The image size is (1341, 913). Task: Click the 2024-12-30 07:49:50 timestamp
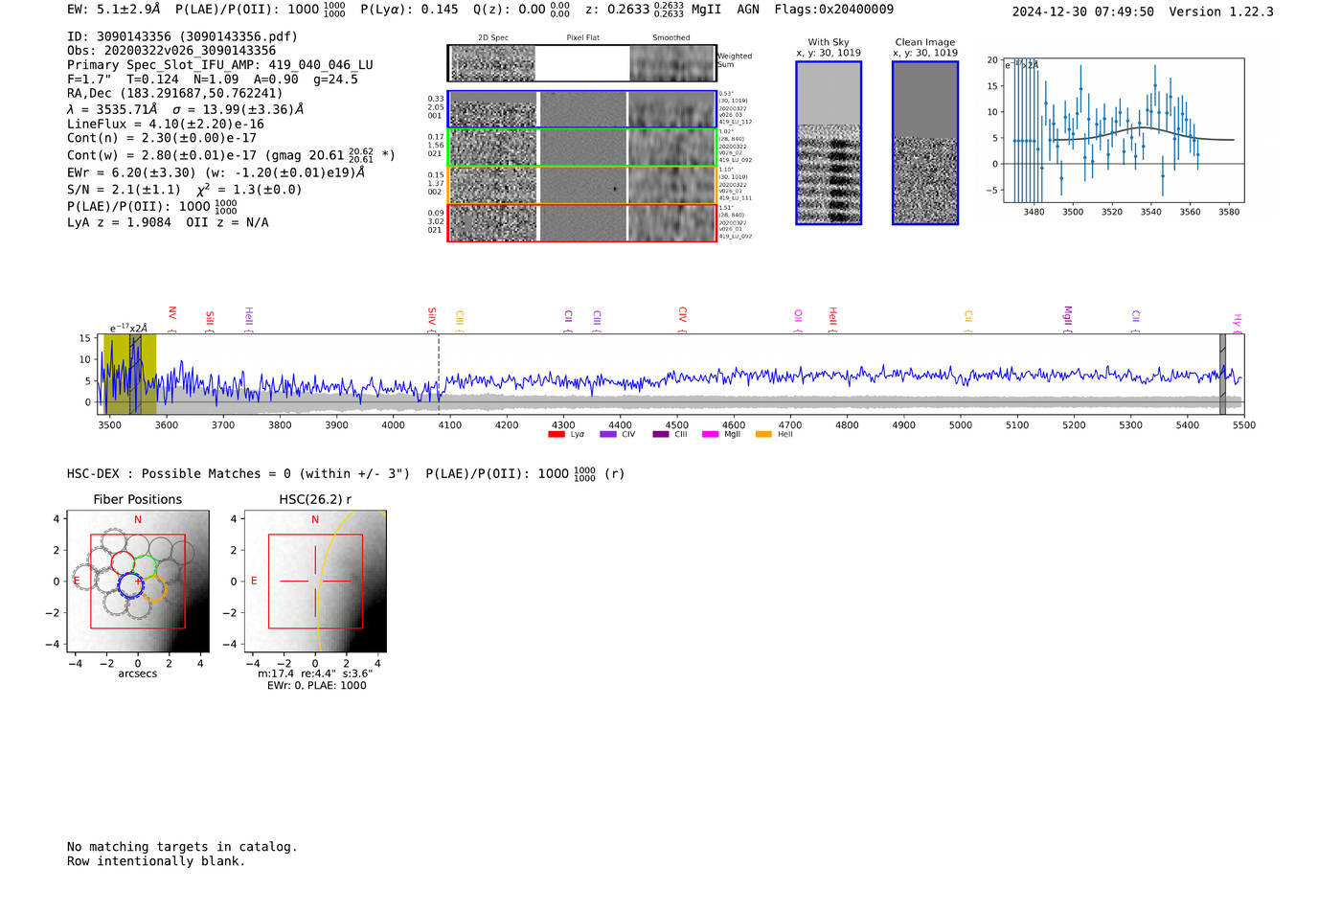[x=1083, y=11]
